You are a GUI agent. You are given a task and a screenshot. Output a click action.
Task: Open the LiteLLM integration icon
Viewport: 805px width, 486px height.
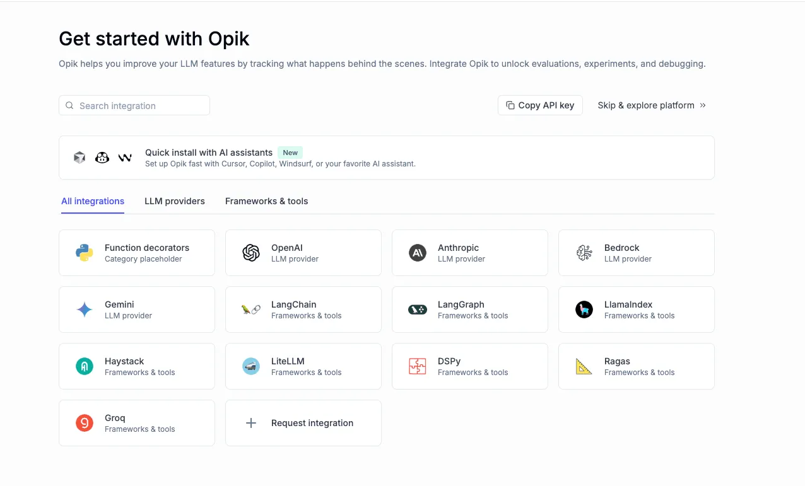250,366
